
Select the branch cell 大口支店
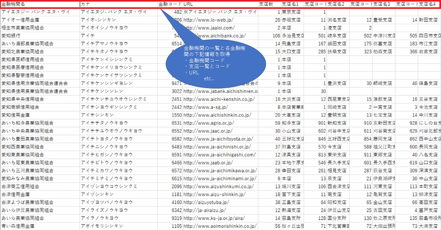[292, 52]
